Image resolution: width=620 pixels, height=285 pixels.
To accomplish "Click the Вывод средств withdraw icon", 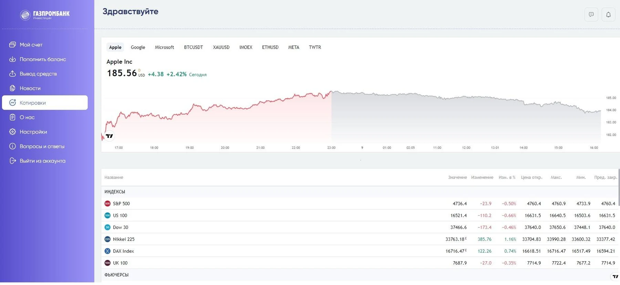I will pyautogui.click(x=12, y=73).
